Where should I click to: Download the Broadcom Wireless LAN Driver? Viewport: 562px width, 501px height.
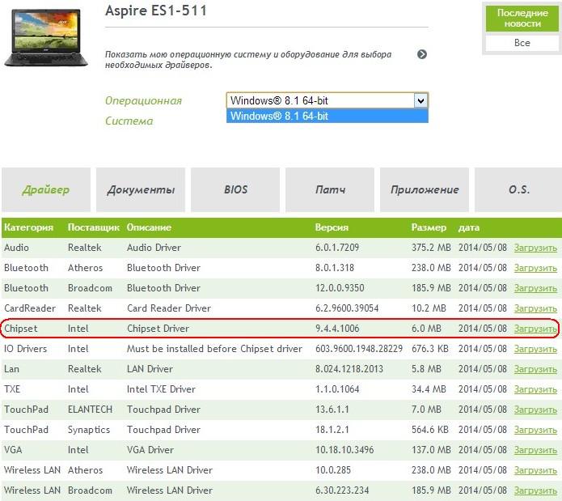(535, 490)
